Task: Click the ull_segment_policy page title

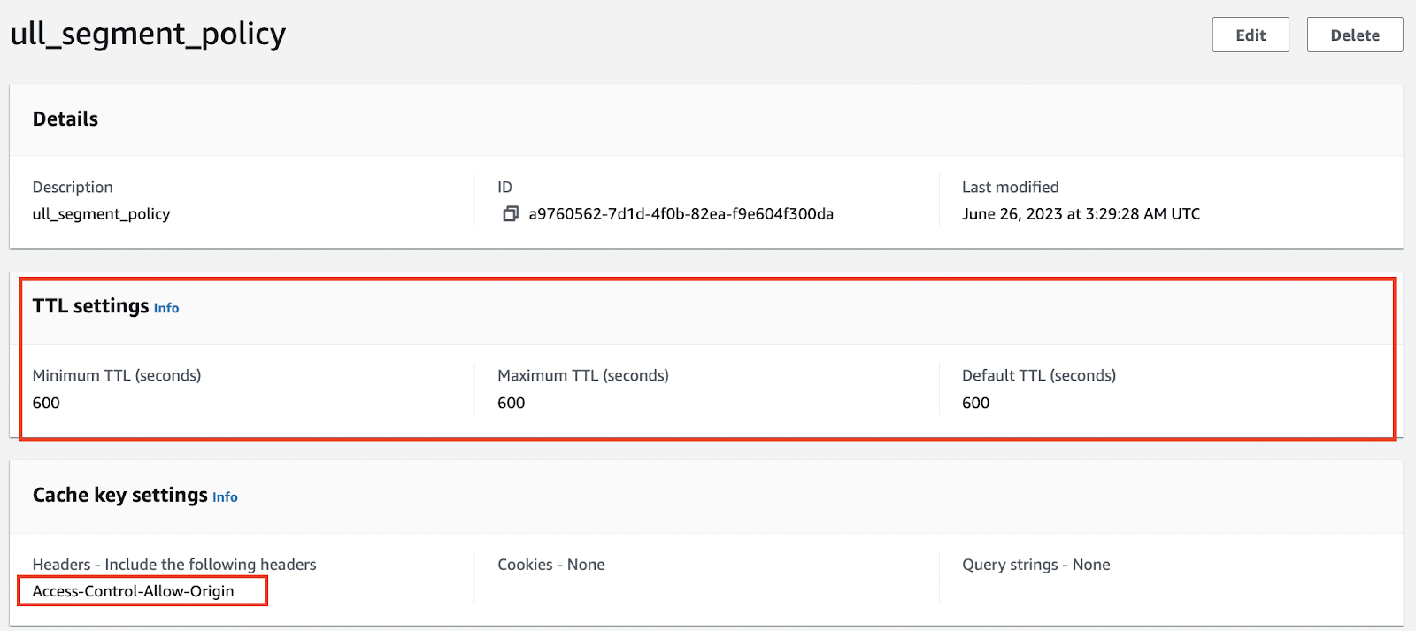Action: [x=148, y=34]
